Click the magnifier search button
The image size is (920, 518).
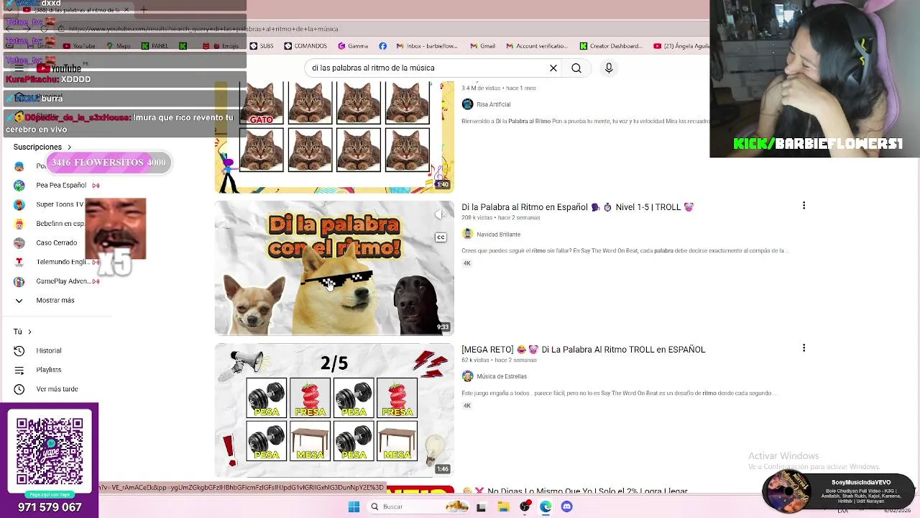click(x=576, y=68)
